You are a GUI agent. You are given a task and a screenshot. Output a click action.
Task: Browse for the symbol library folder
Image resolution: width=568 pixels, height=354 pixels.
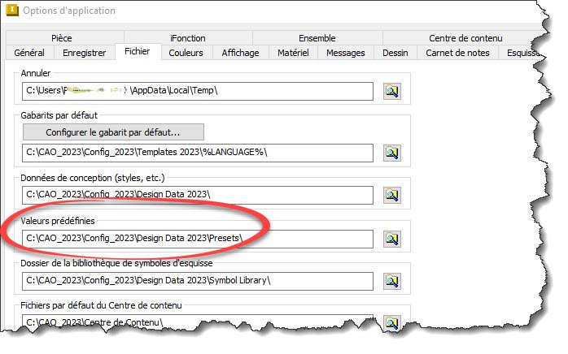click(393, 281)
